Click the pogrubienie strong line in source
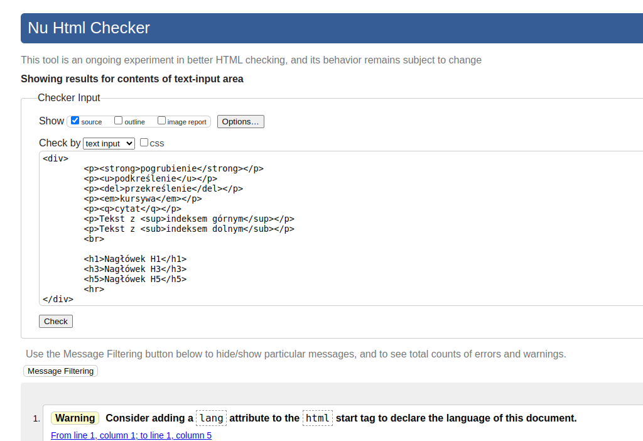Screen dimensions: 643x441 [173, 168]
